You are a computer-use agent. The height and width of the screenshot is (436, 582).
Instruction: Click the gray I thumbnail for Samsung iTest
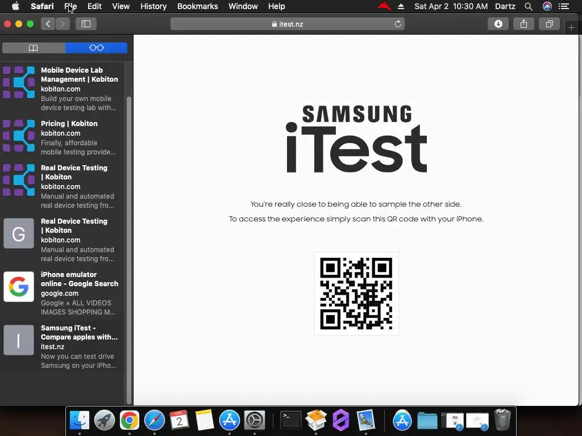pyautogui.click(x=19, y=340)
